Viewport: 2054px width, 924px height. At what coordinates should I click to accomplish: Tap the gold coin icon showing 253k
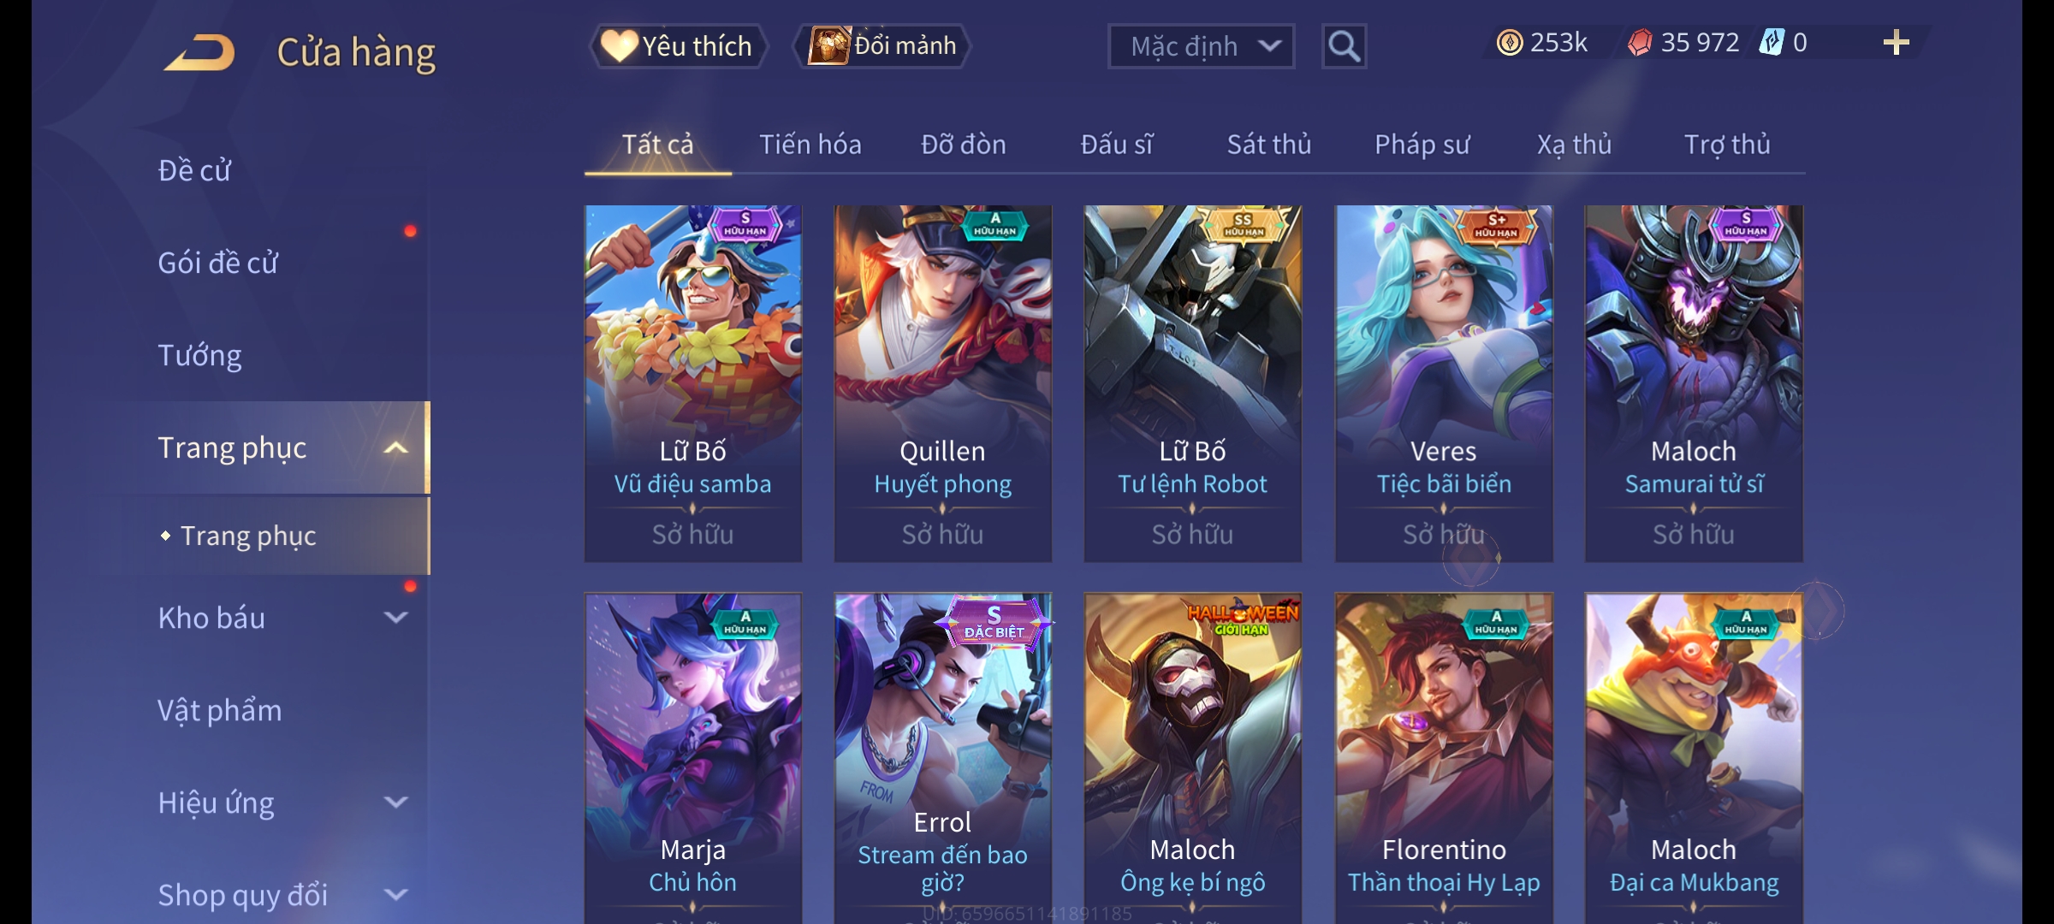[1510, 43]
